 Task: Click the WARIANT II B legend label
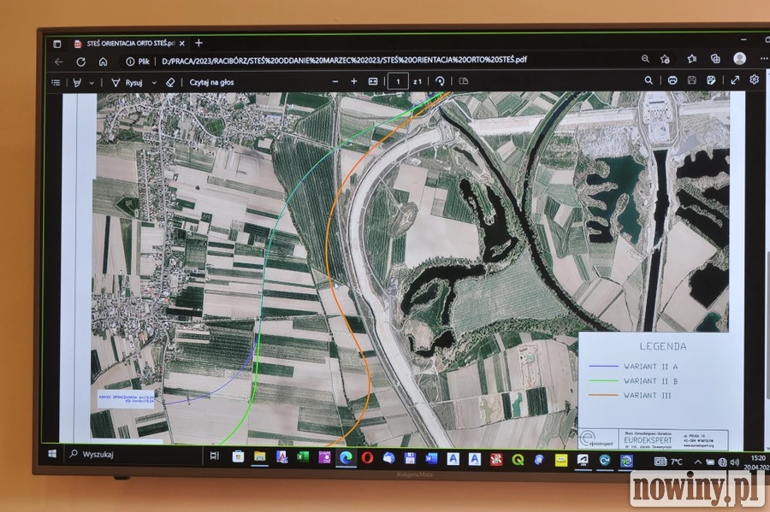point(651,380)
